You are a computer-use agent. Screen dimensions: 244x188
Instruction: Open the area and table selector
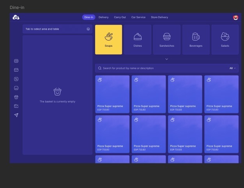click(55, 29)
